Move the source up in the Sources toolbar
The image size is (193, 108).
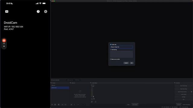click(82, 105)
